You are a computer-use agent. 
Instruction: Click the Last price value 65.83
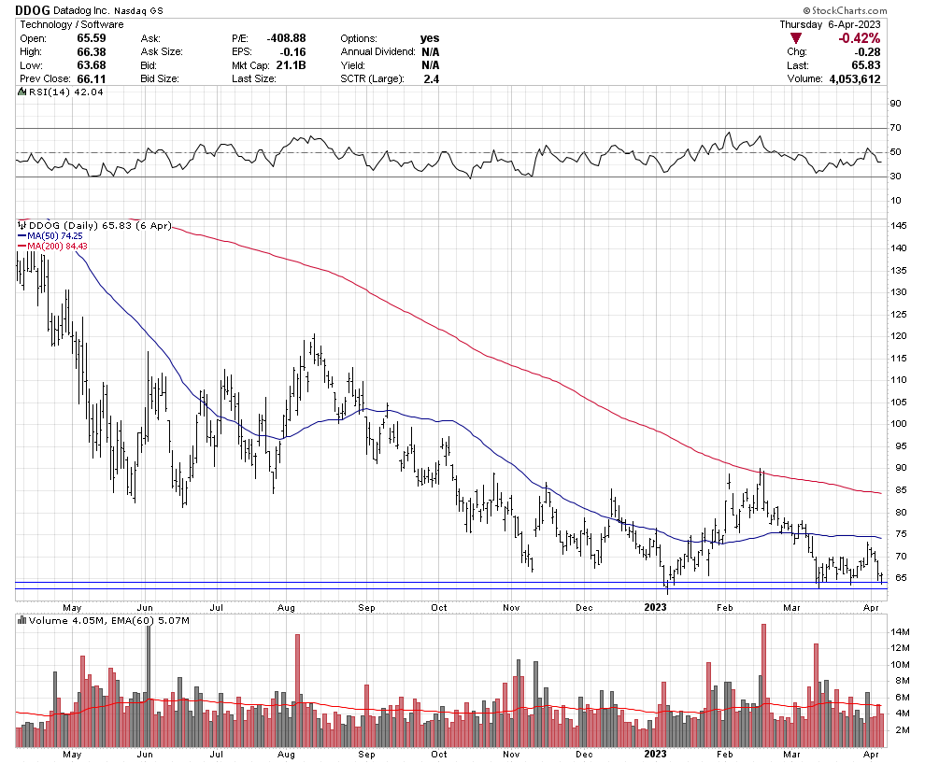[x=866, y=64]
